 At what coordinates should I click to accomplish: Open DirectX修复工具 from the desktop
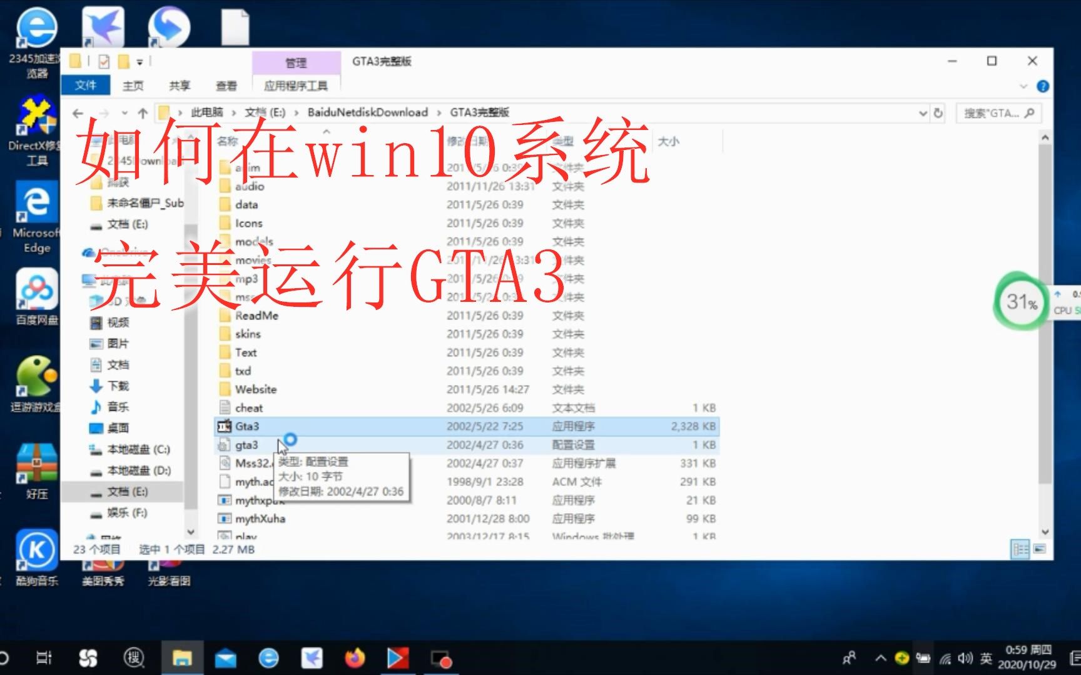(36, 122)
